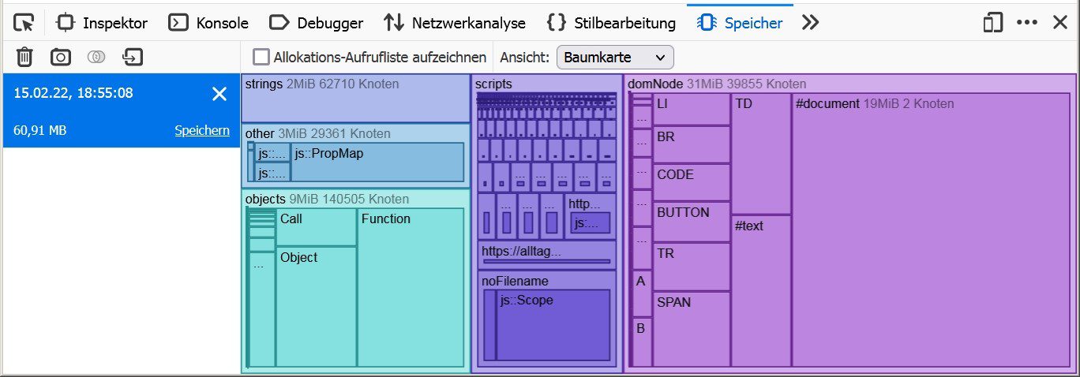Click the element picker icon
The image size is (1080, 377).
click(x=24, y=23)
